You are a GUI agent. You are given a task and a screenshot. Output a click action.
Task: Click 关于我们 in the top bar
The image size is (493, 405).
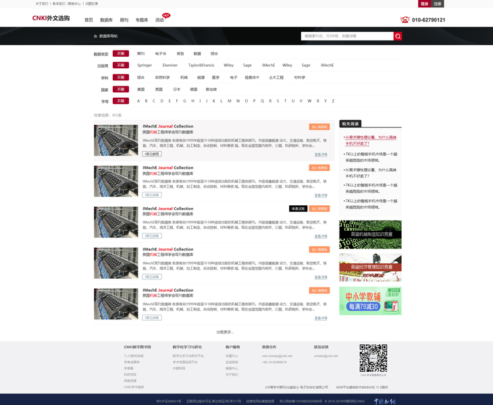[x=42, y=4]
